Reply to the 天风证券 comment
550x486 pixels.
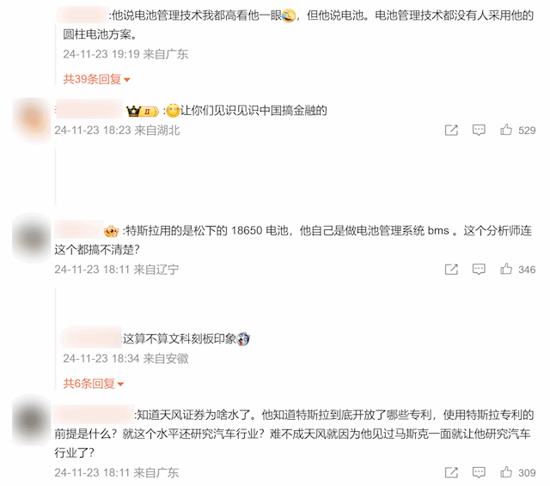[x=479, y=472]
